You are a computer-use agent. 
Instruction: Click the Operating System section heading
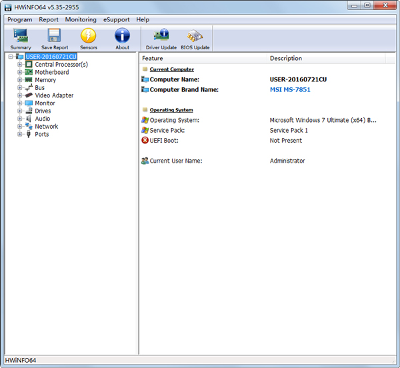171,110
